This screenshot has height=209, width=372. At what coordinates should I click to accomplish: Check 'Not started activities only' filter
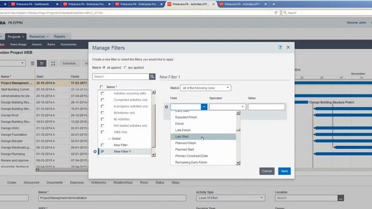102,125
